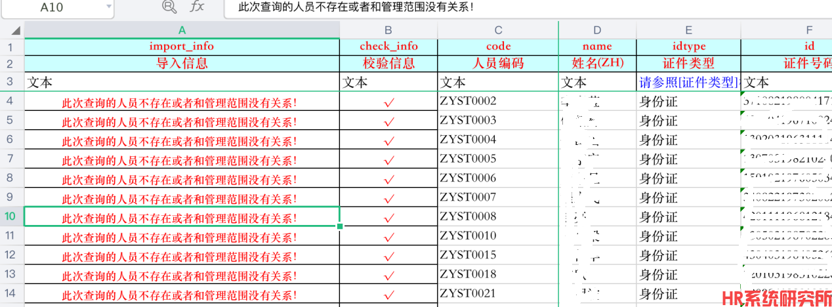Select row 10 header

tap(10, 216)
